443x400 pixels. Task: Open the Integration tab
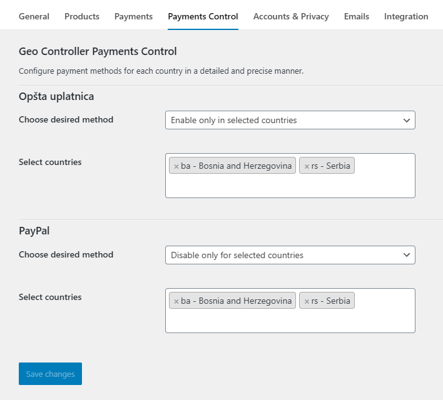click(x=406, y=16)
